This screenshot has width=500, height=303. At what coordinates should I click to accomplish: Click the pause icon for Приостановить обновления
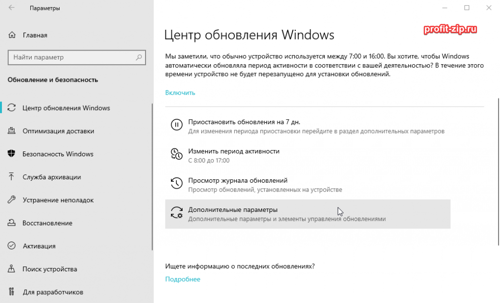[x=176, y=125]
